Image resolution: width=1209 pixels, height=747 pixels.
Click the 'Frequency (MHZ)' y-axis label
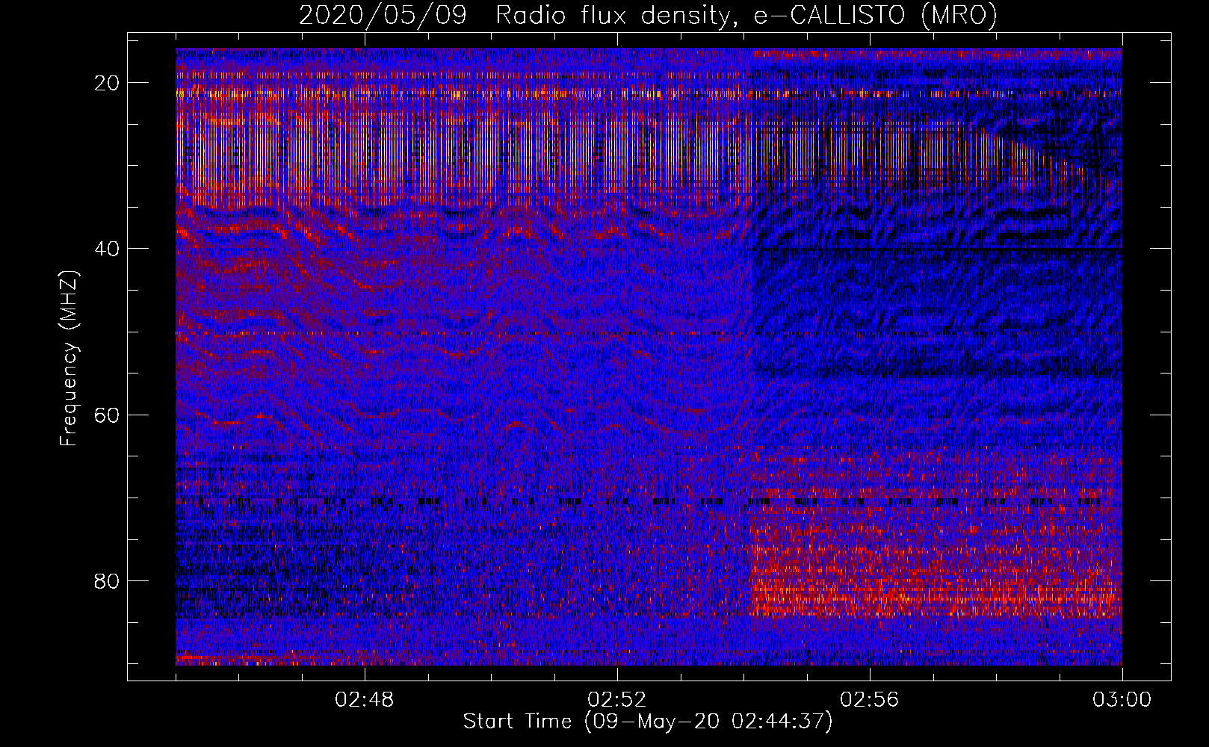tap(69, 359)
